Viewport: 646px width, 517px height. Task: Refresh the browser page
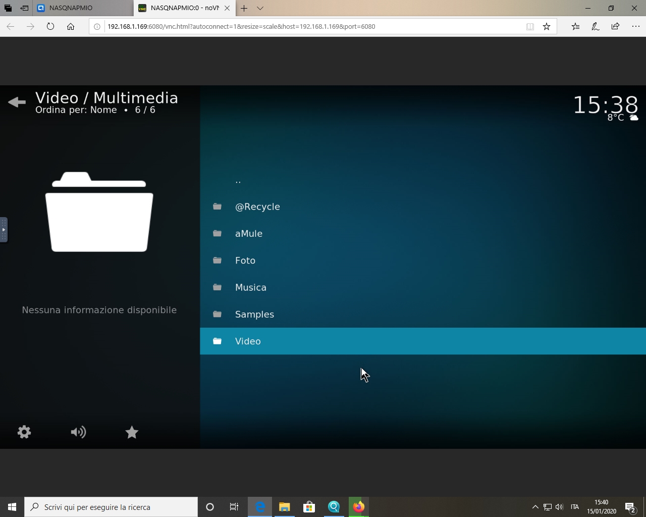coord(50,26)
